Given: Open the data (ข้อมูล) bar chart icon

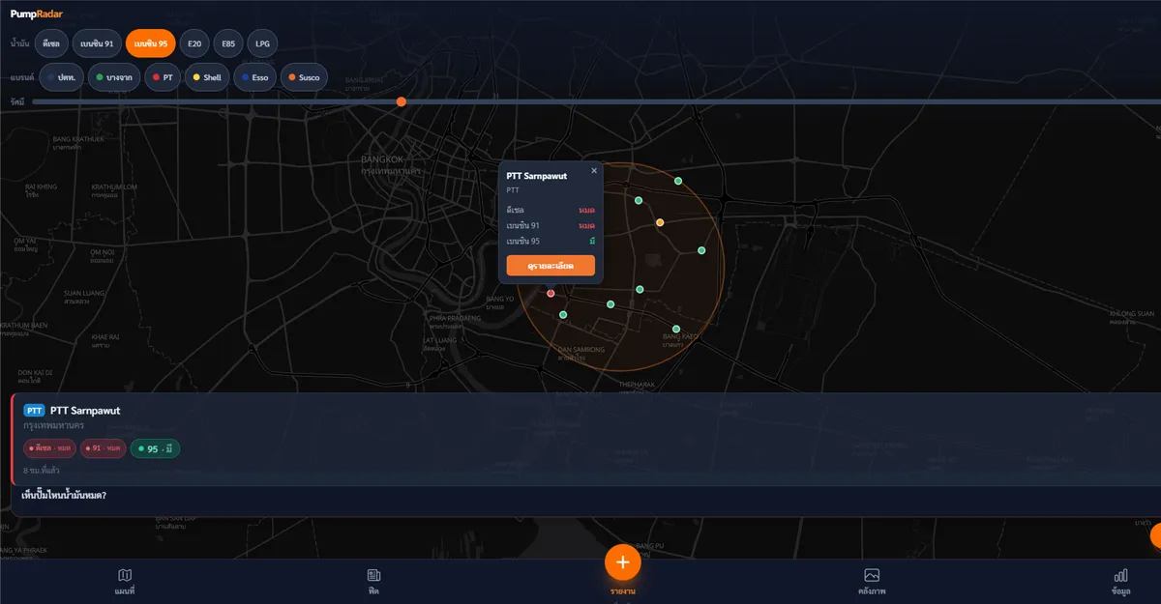Looking at the screenshot, I should [1121, 575].
